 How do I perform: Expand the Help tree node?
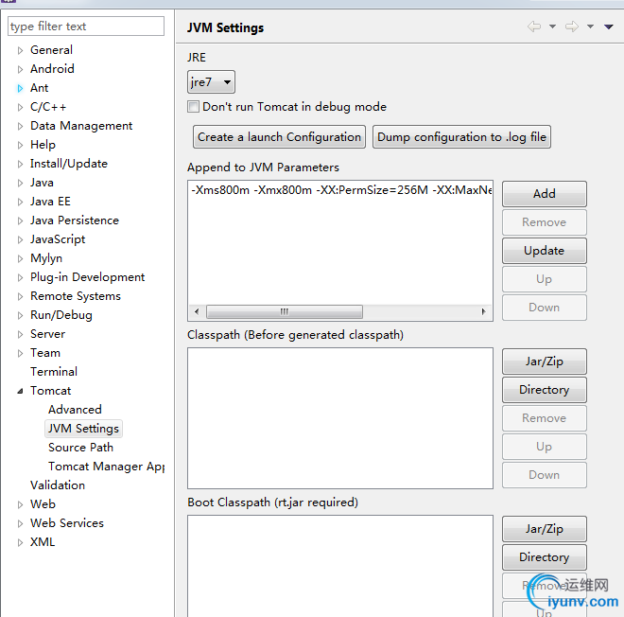[x=20, y=145]
